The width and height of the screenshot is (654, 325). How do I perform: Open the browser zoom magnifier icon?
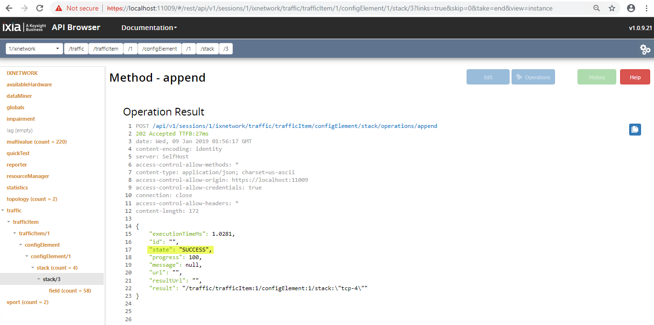pyautogui.click(x=597, y=8)
